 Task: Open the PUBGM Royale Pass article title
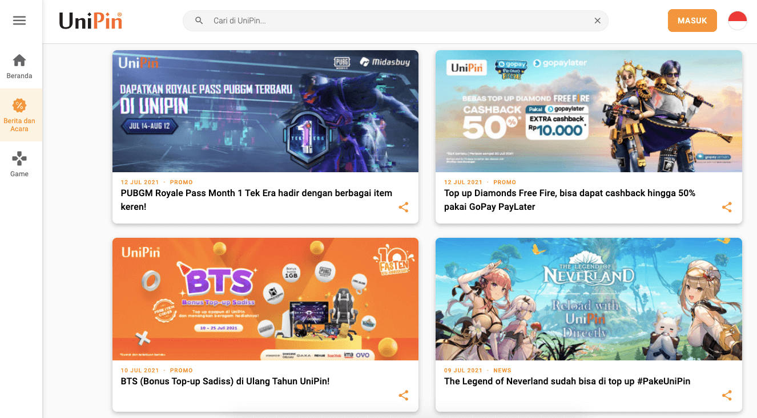tap(256, 200)
